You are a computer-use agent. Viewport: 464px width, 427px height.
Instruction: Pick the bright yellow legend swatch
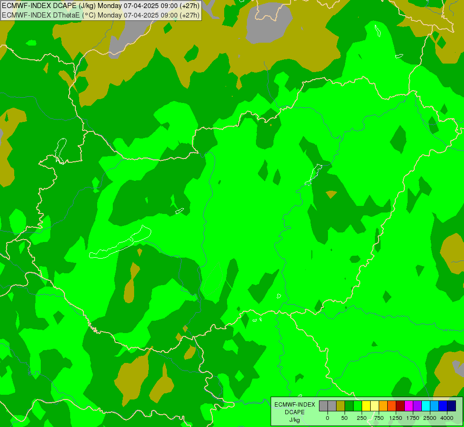tap(366, 406)
